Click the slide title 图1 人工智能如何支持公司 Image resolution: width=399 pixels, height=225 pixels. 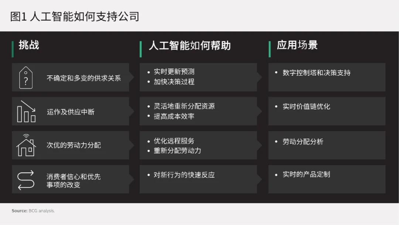75,17
